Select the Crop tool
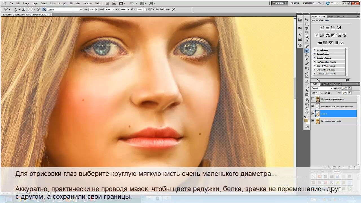The height and width of the screenshot is (203, 361). pyautogui.click(x=307, y=37)
